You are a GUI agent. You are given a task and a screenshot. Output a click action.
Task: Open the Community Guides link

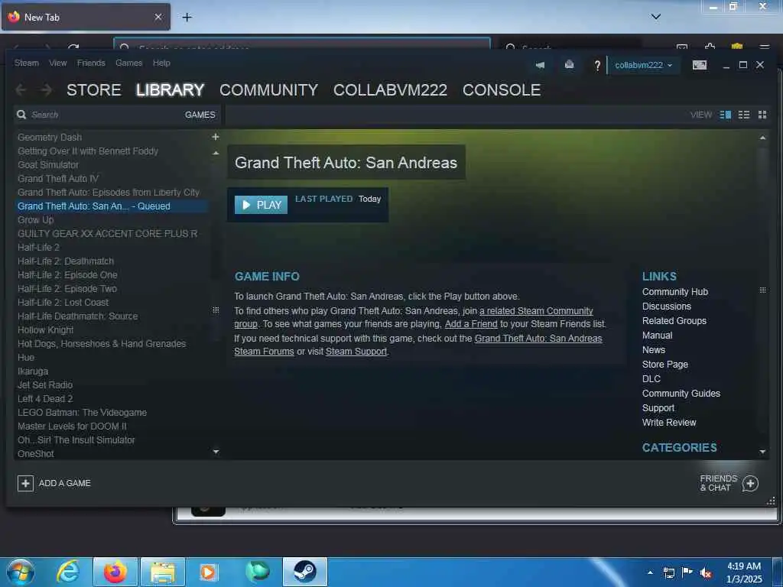pos(681,394)
